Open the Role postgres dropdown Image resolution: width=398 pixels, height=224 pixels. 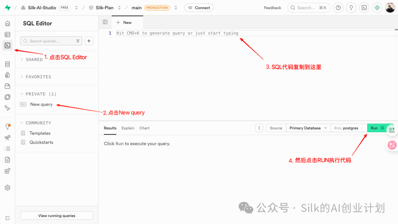click(x=349, y=128)
